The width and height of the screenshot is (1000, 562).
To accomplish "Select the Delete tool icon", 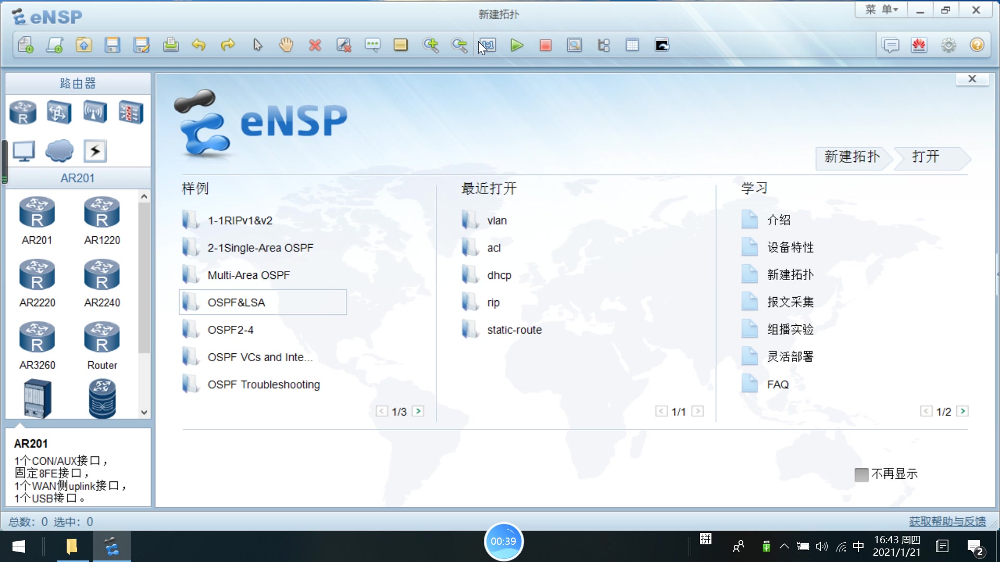I will click(315, 45).
